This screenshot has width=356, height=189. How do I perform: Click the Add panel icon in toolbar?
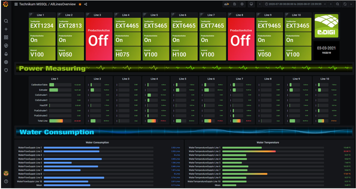[x=226, y=4]
